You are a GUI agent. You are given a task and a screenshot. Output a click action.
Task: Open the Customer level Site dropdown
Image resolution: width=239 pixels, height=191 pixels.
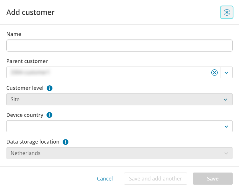click(119, 99)
